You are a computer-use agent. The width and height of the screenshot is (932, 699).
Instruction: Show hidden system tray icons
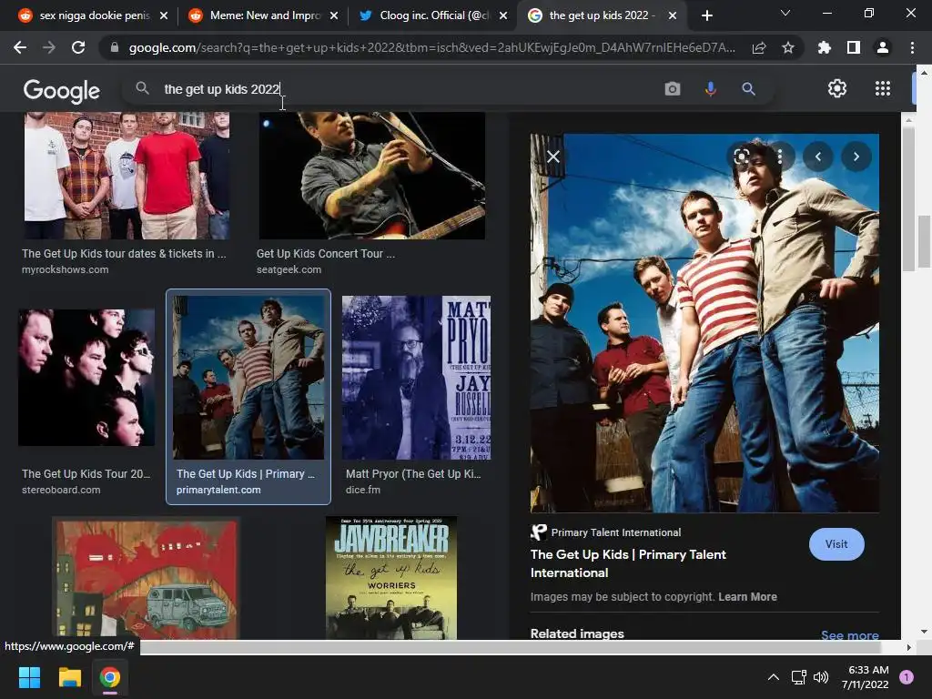(x=774, y=677)
